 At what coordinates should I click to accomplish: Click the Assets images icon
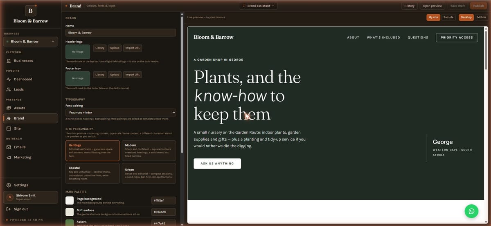[9, 108]
